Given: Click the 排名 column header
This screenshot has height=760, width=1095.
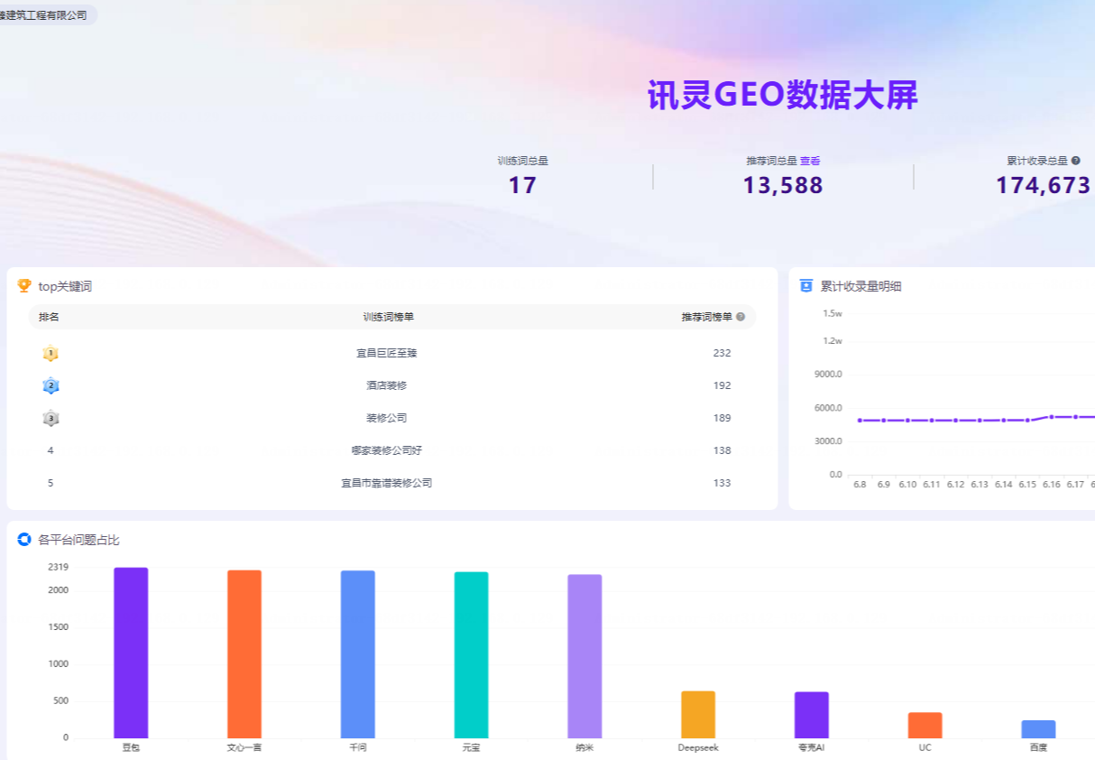Looking at the screenshot, I should coord(49,317).
